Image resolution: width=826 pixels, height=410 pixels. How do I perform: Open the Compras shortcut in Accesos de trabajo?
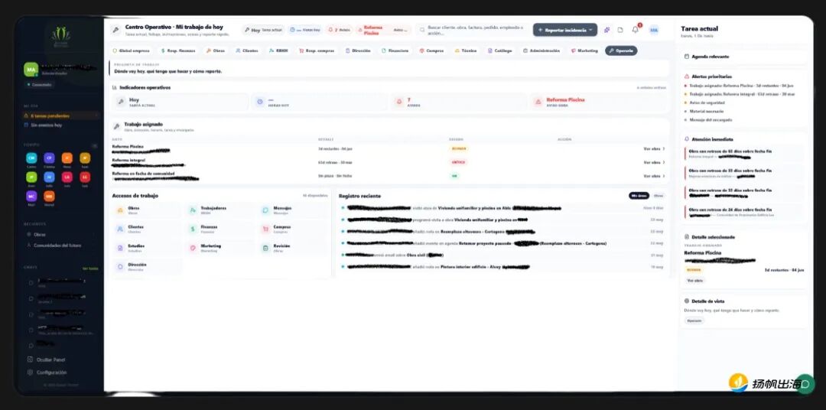coord(293,229)
